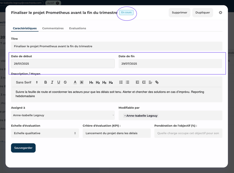Apply strikethrough formatting

click(x=65, y=82)
